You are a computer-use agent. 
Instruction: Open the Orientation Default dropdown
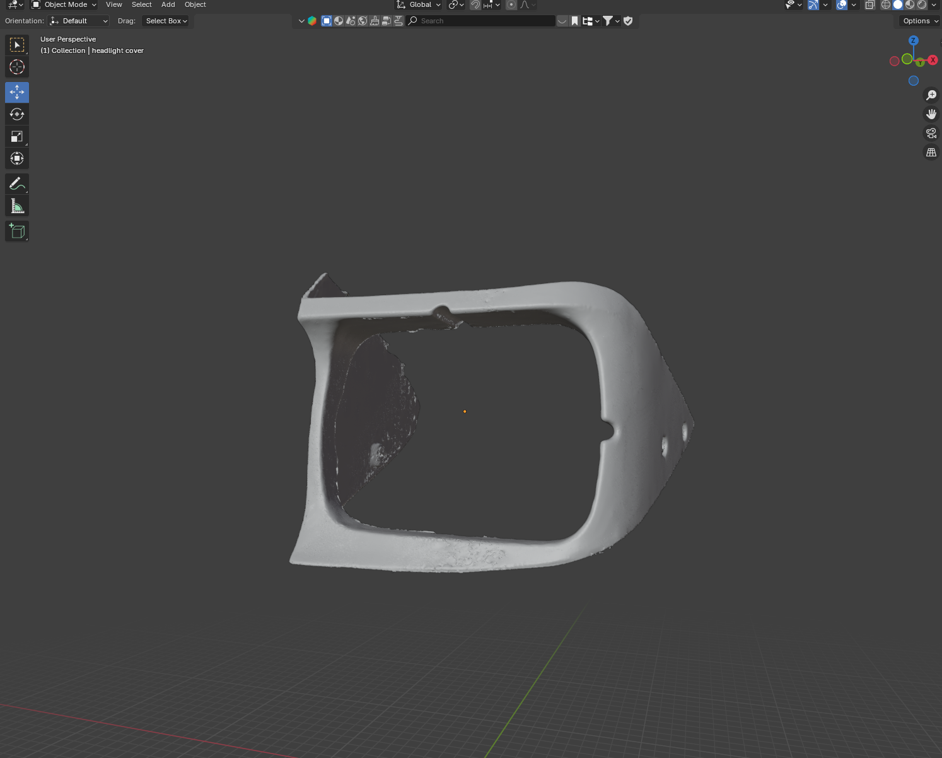(79, 21)
